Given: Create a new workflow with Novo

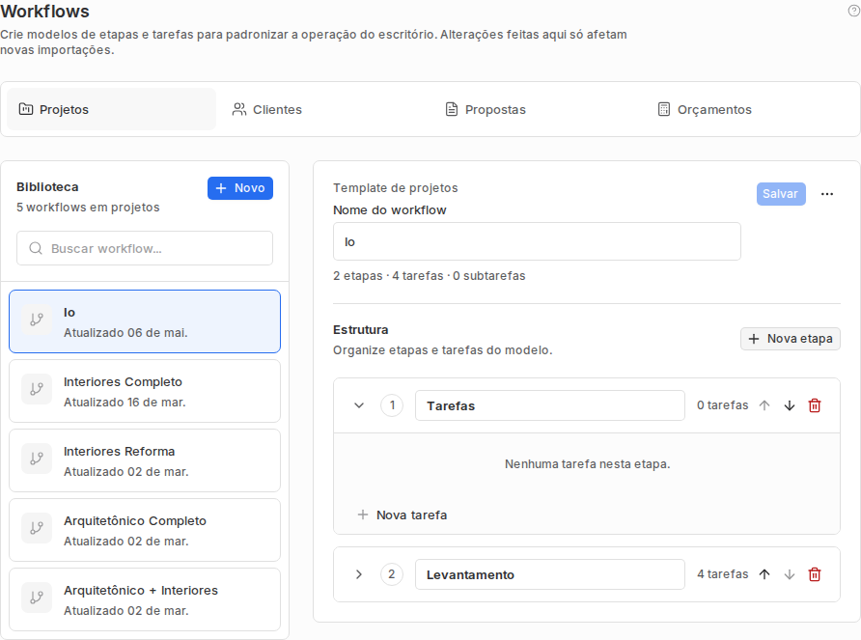Looking at the screenshot, I should pos(240,188).
